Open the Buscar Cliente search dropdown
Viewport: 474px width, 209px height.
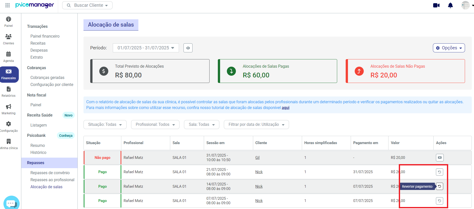87,5
